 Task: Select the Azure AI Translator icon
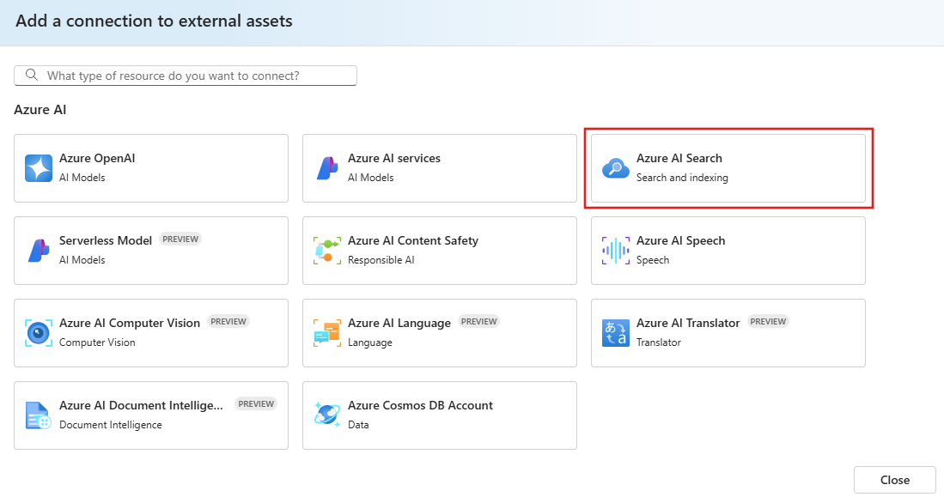615,332
